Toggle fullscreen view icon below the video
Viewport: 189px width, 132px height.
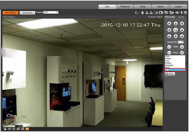point(14,129)
